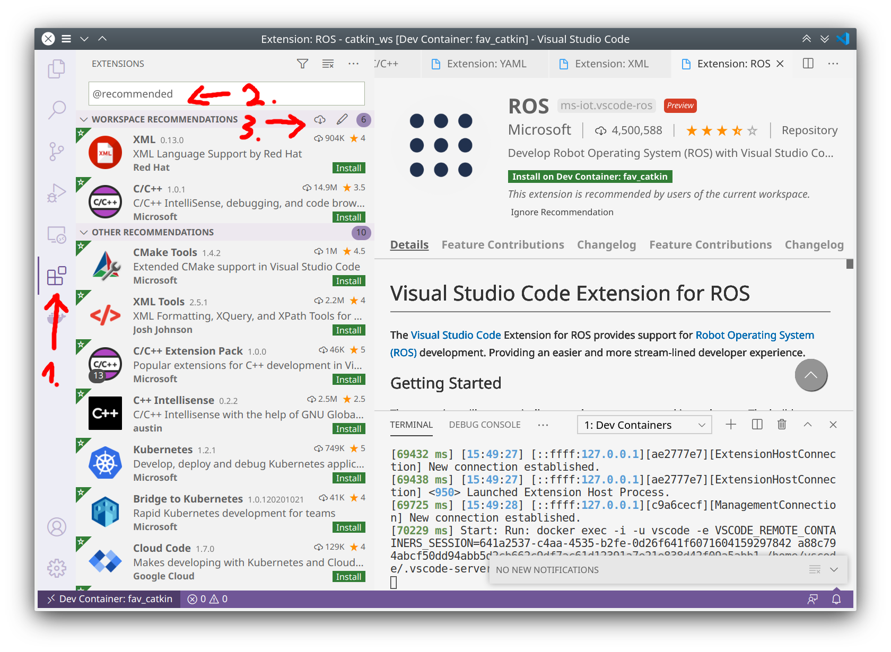Click the details pane scrollbar thumb
Viewport: 891px width, 652px height.
point(850,264)
